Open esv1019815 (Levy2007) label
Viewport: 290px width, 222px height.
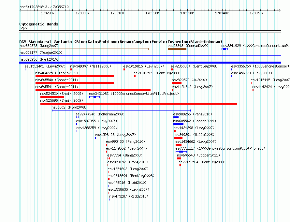point(144,66)
